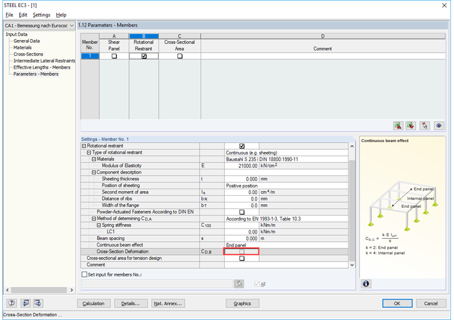Click the Positive position sheeting value
The height and width of the screenshot is (320, 454).
click(286, 186)
